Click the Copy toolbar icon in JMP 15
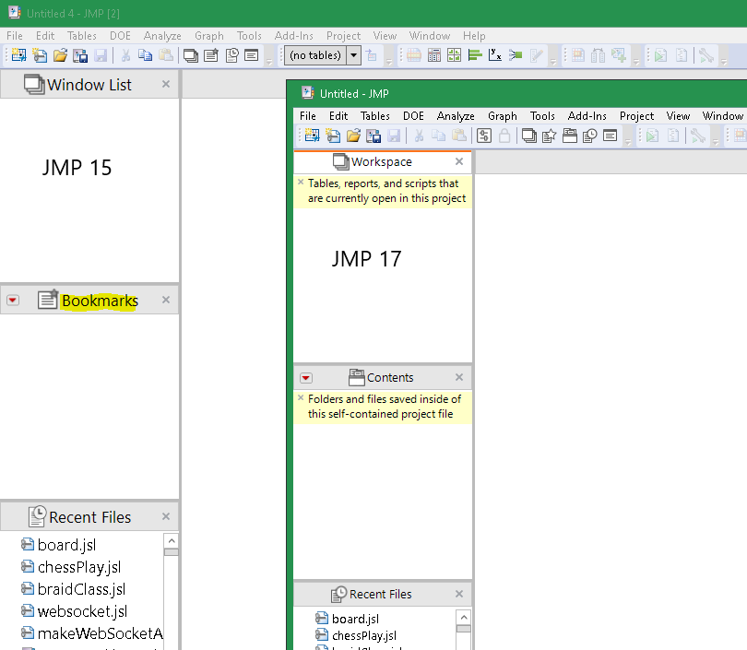747x650 pixels. (147, 55)
